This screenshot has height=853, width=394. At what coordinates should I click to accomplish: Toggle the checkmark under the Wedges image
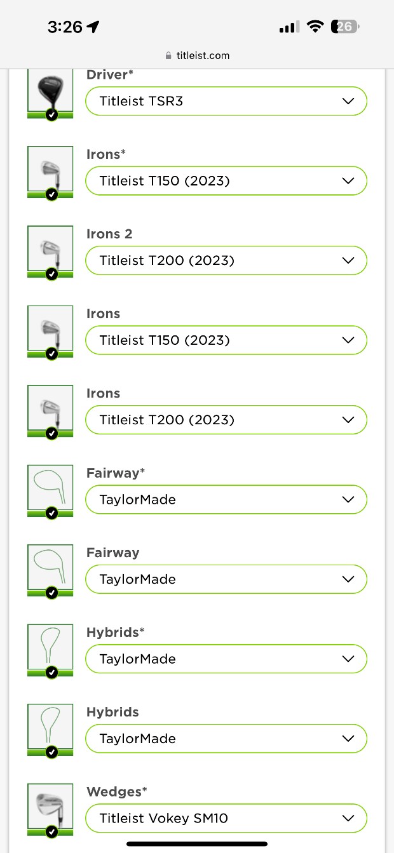coord(52,831)
